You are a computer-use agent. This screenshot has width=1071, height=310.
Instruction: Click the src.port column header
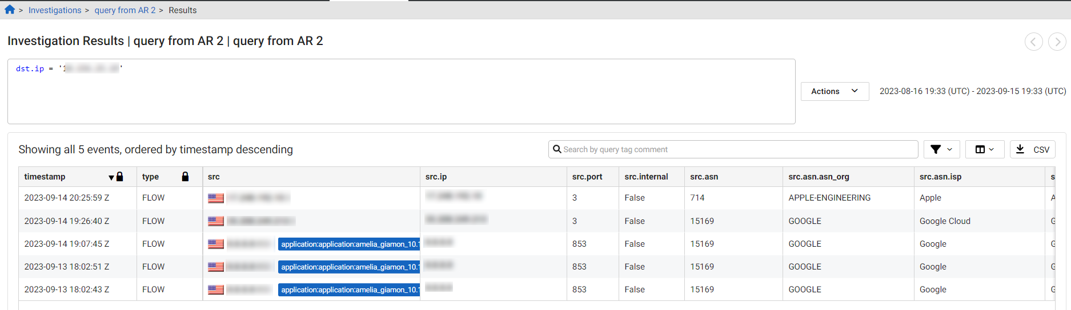[587, 177]
